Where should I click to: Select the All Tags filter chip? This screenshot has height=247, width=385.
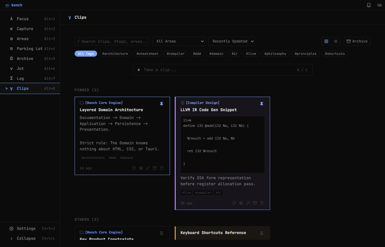(86, 54)
